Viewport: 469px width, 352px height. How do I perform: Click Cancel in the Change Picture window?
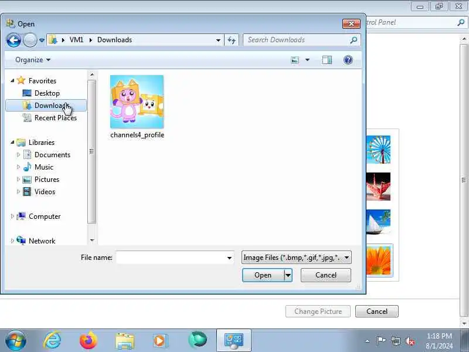377,312
